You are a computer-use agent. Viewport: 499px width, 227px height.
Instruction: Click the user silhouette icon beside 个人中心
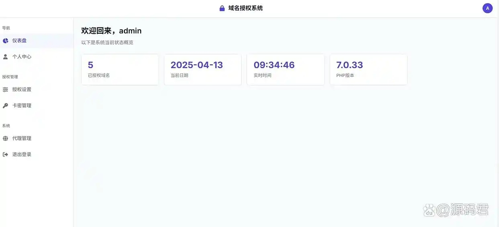pyautogui.click(x=5, y=57)
